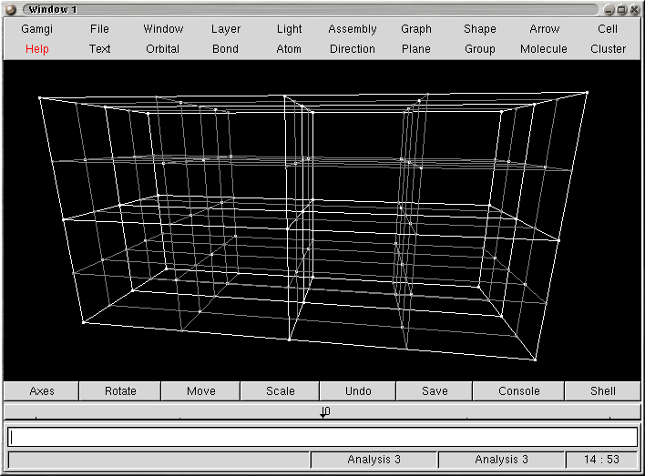Click the Window 1 title bar menu icon
This screenshot has width=645, height=476.
pyautogui.click(x=10, y=9)
